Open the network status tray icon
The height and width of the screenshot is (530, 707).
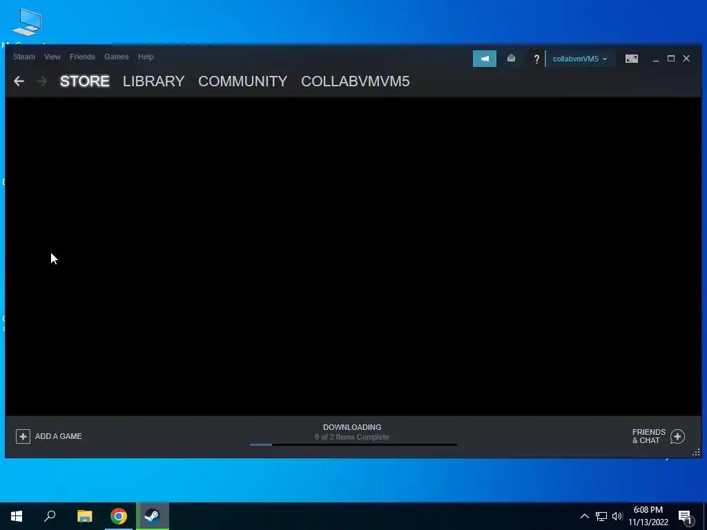pyautogui.click(x=601, y=516)
